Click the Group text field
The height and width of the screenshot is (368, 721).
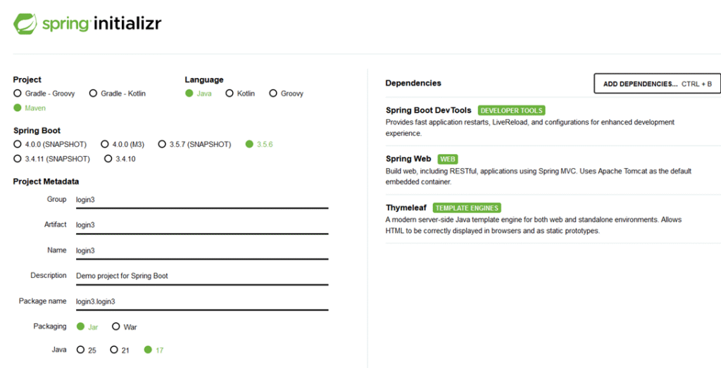click(x=201, y=200)
